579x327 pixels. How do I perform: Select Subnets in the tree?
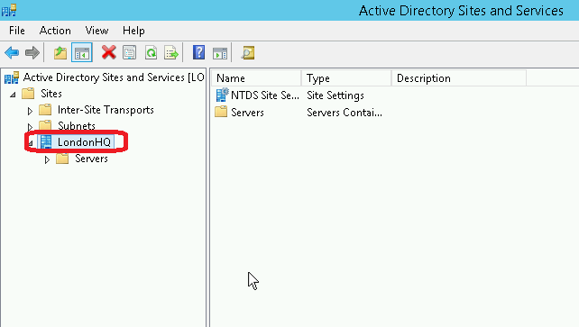click(x=77, y=126)
